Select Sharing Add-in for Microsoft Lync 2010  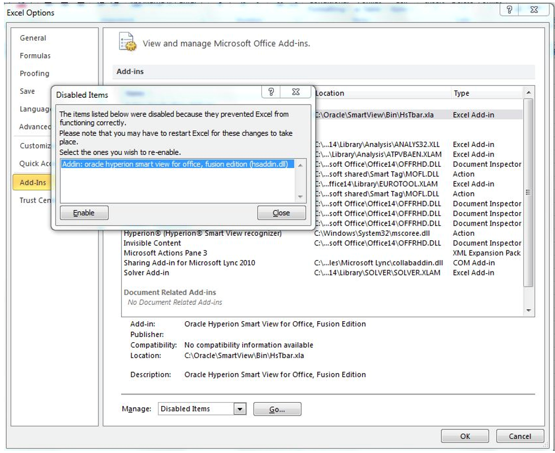[190, 263]
